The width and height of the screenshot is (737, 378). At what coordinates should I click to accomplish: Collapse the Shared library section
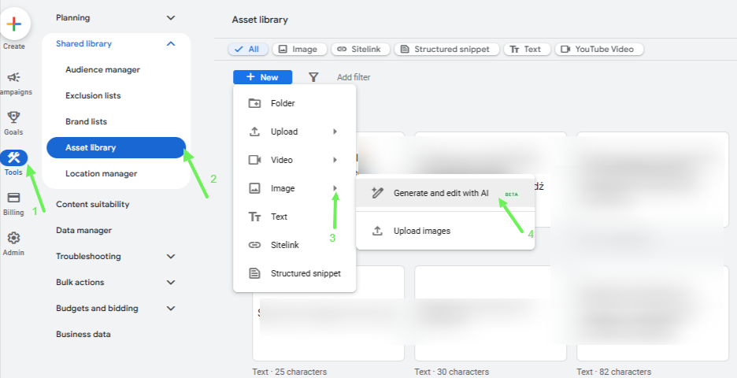coord(171,44)
